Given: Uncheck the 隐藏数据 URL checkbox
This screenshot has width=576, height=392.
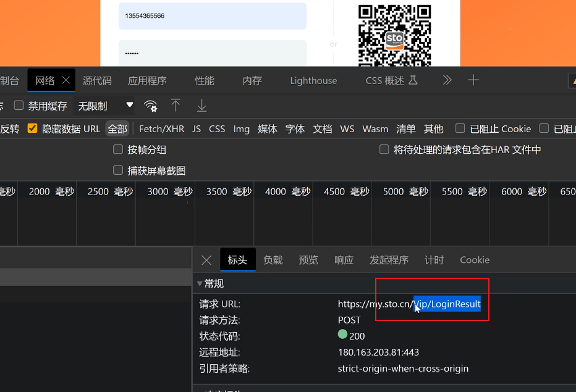Looking at the screenshot, I should (x=32, y=128).
